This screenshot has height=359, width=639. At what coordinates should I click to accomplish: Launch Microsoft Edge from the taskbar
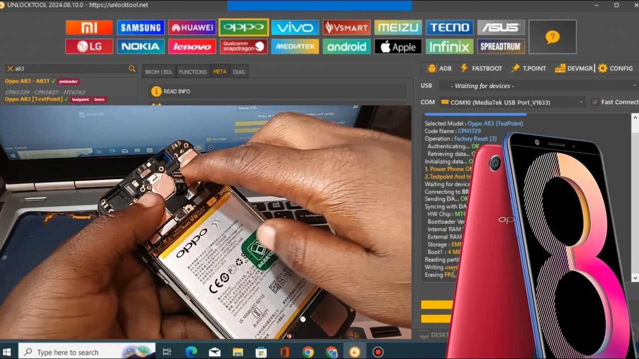[x=191, y=352]
